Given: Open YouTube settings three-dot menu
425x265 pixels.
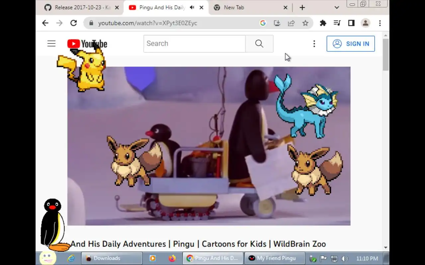Looking at the screenshot, I should pos(314,44).
